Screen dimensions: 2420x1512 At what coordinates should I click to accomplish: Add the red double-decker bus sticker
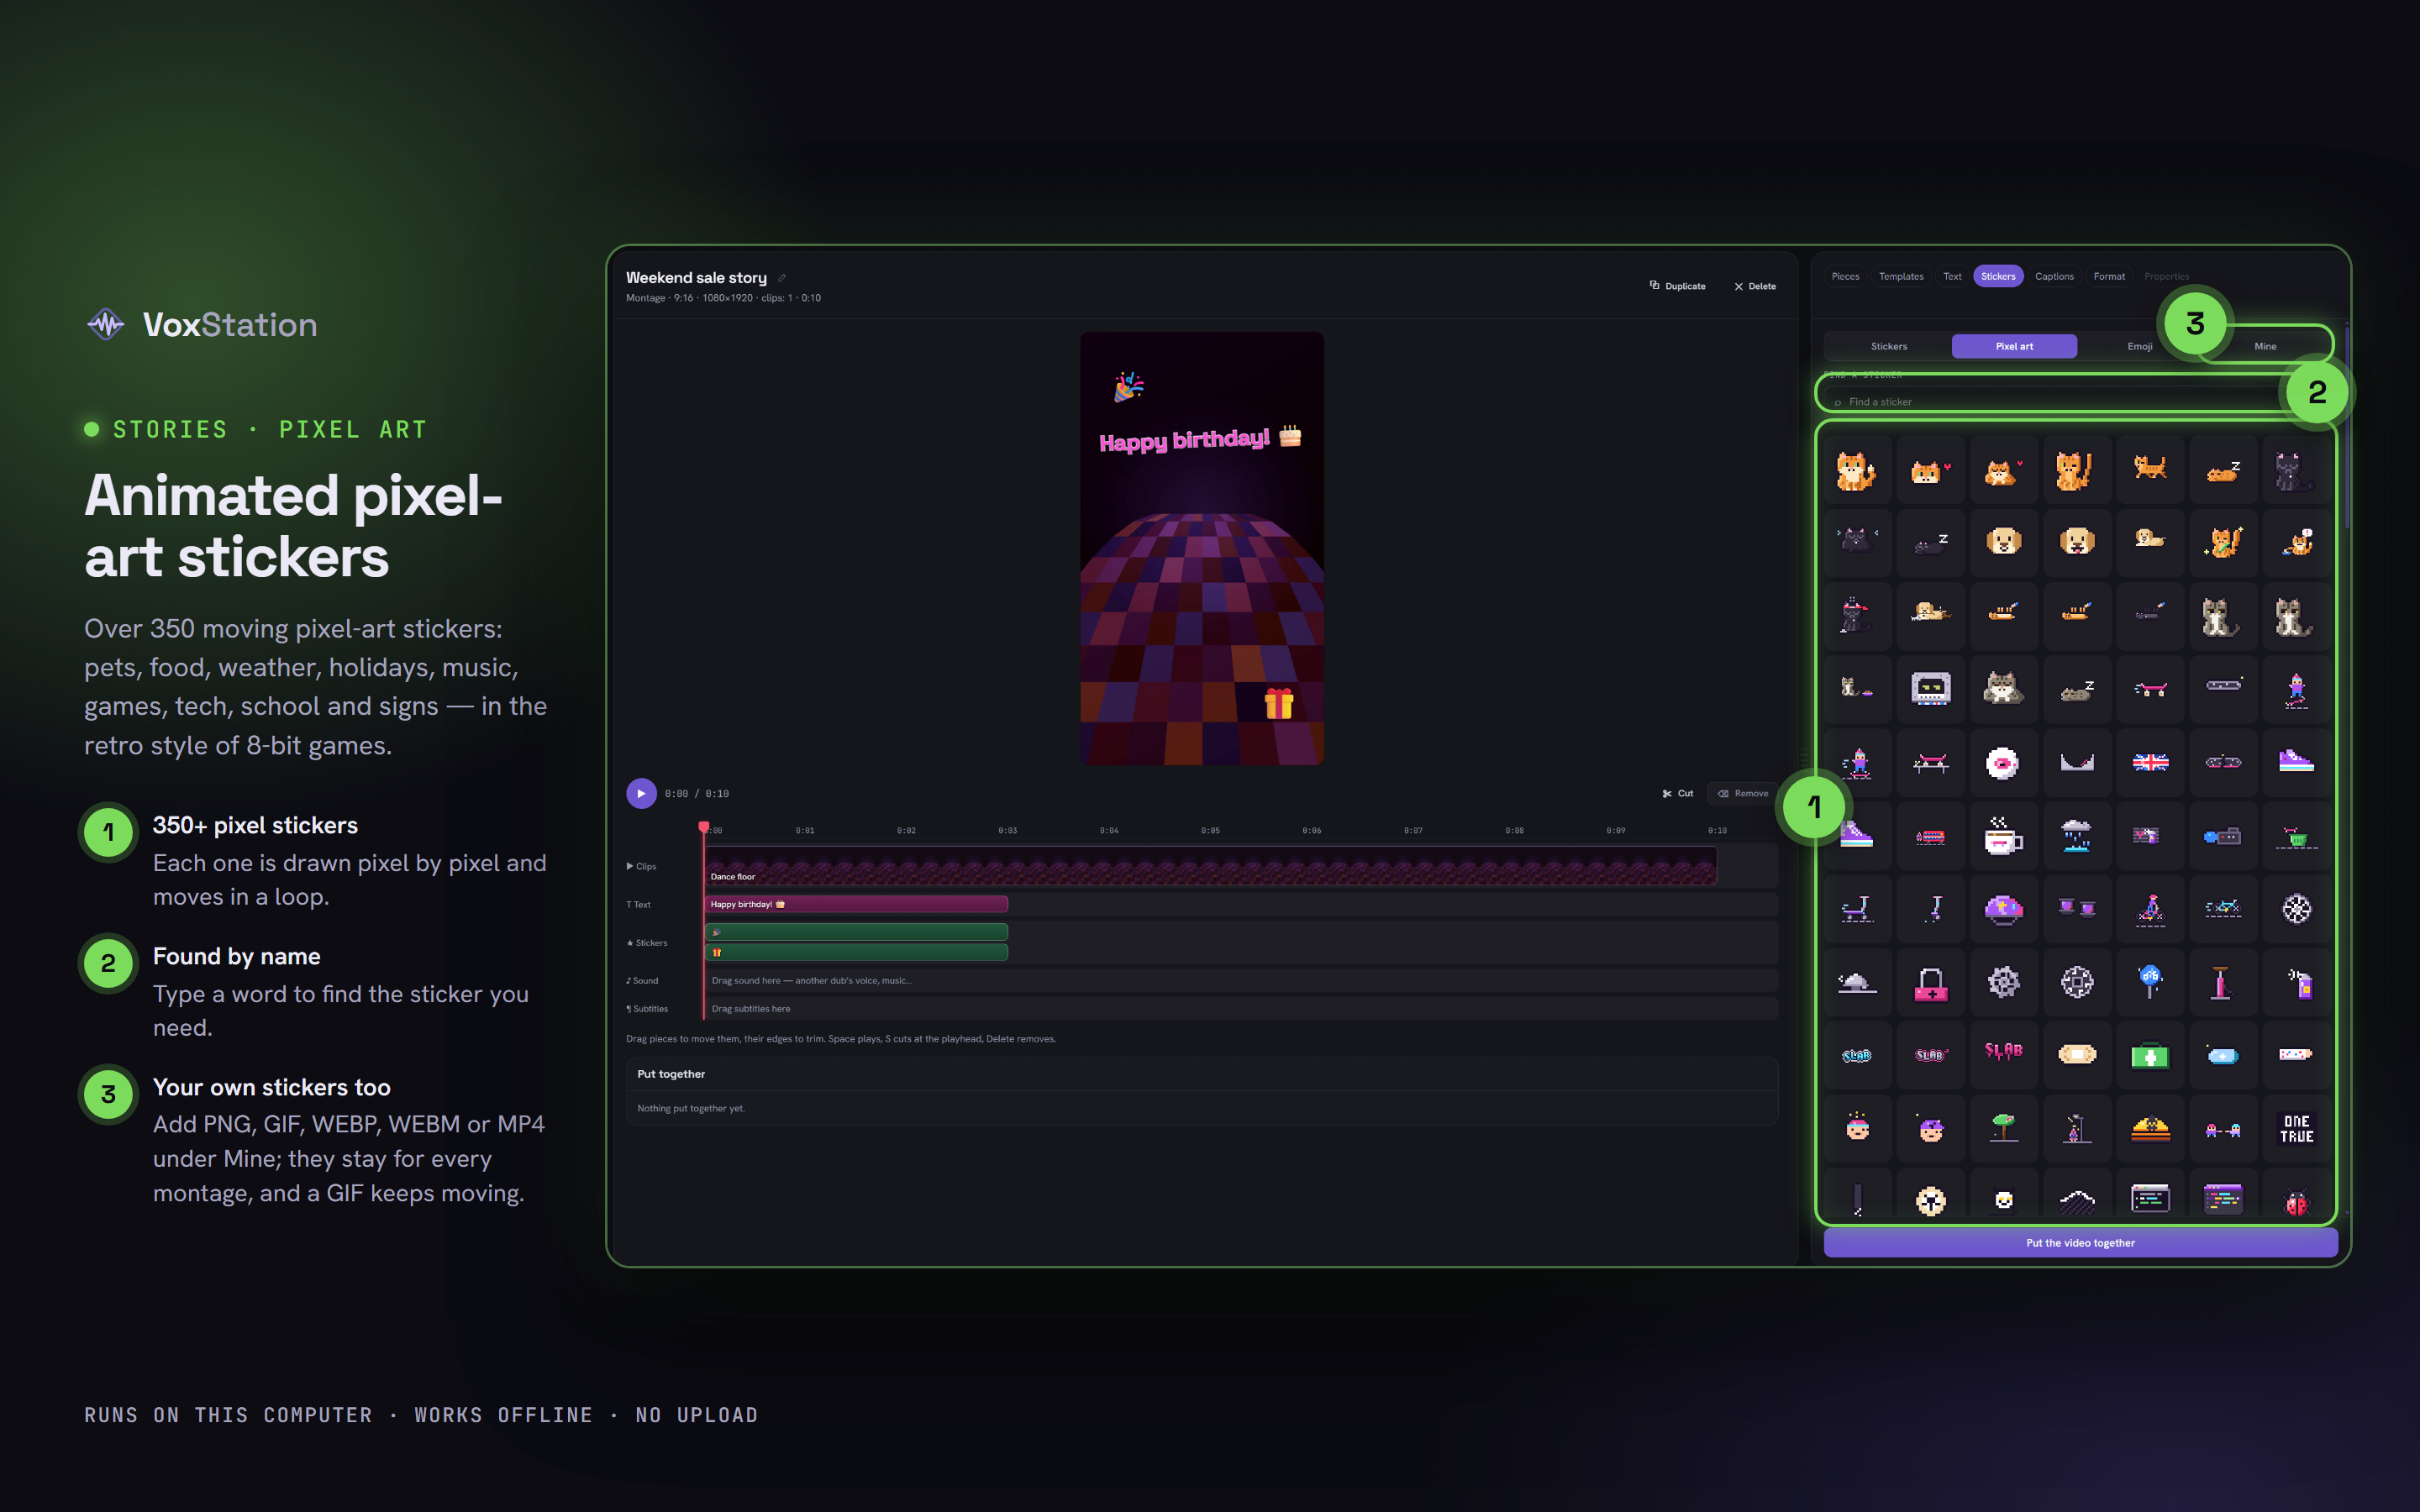(x=1930, y=836)
